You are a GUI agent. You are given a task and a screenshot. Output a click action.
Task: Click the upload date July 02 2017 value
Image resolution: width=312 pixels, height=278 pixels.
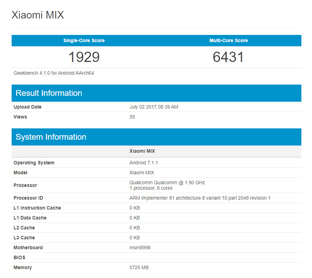(154, 107)
